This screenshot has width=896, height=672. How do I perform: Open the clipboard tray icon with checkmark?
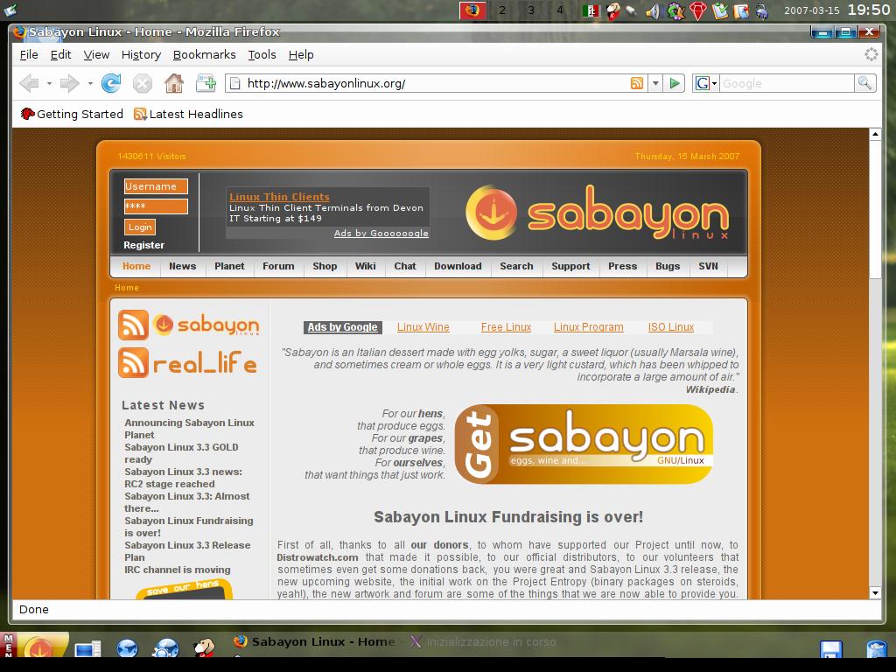[x=720, y=10]
